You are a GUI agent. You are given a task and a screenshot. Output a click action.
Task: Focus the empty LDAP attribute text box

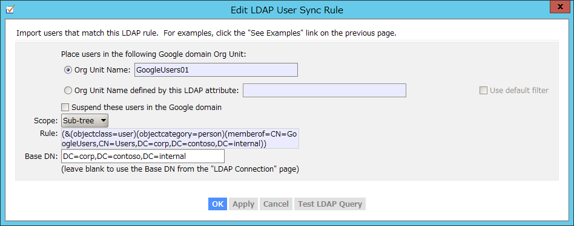click(x=325, y=90)
